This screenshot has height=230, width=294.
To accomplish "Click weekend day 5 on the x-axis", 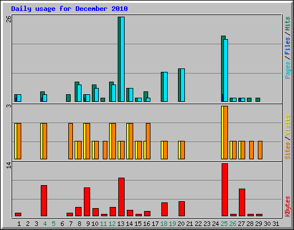I will click(x=53, y=224).
